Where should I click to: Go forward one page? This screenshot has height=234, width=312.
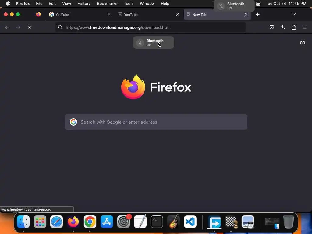tap(18, 27)
